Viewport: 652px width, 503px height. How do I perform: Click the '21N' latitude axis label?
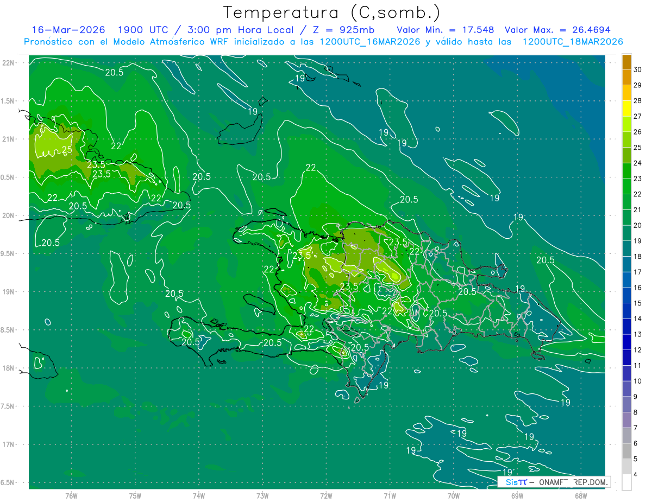point(9,139)
